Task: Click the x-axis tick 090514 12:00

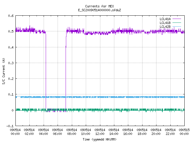Action: (x=100, y=132)
